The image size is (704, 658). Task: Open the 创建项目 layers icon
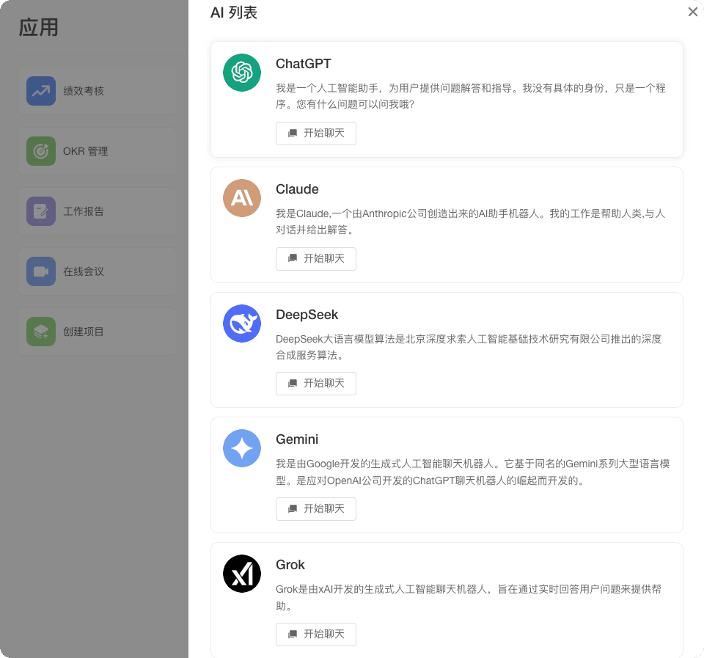[41, 332]
